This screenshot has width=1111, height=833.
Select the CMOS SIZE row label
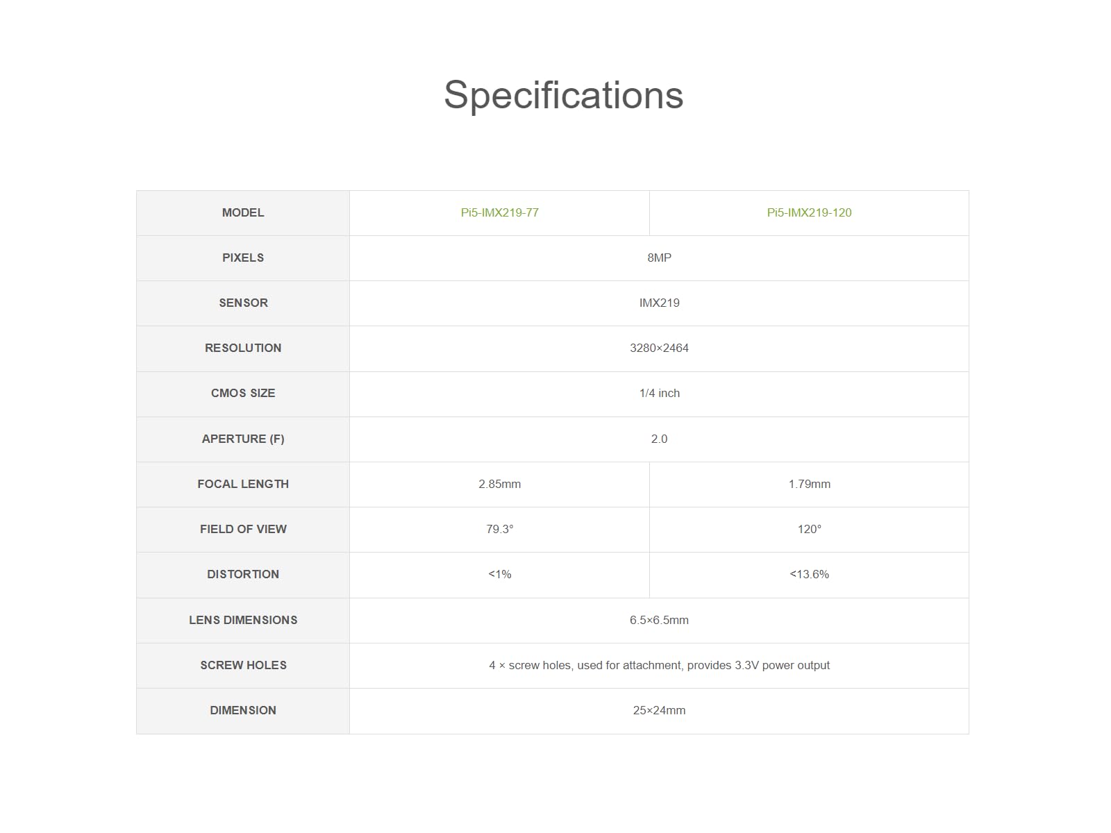pyautogui.click(x=243, y=393)
